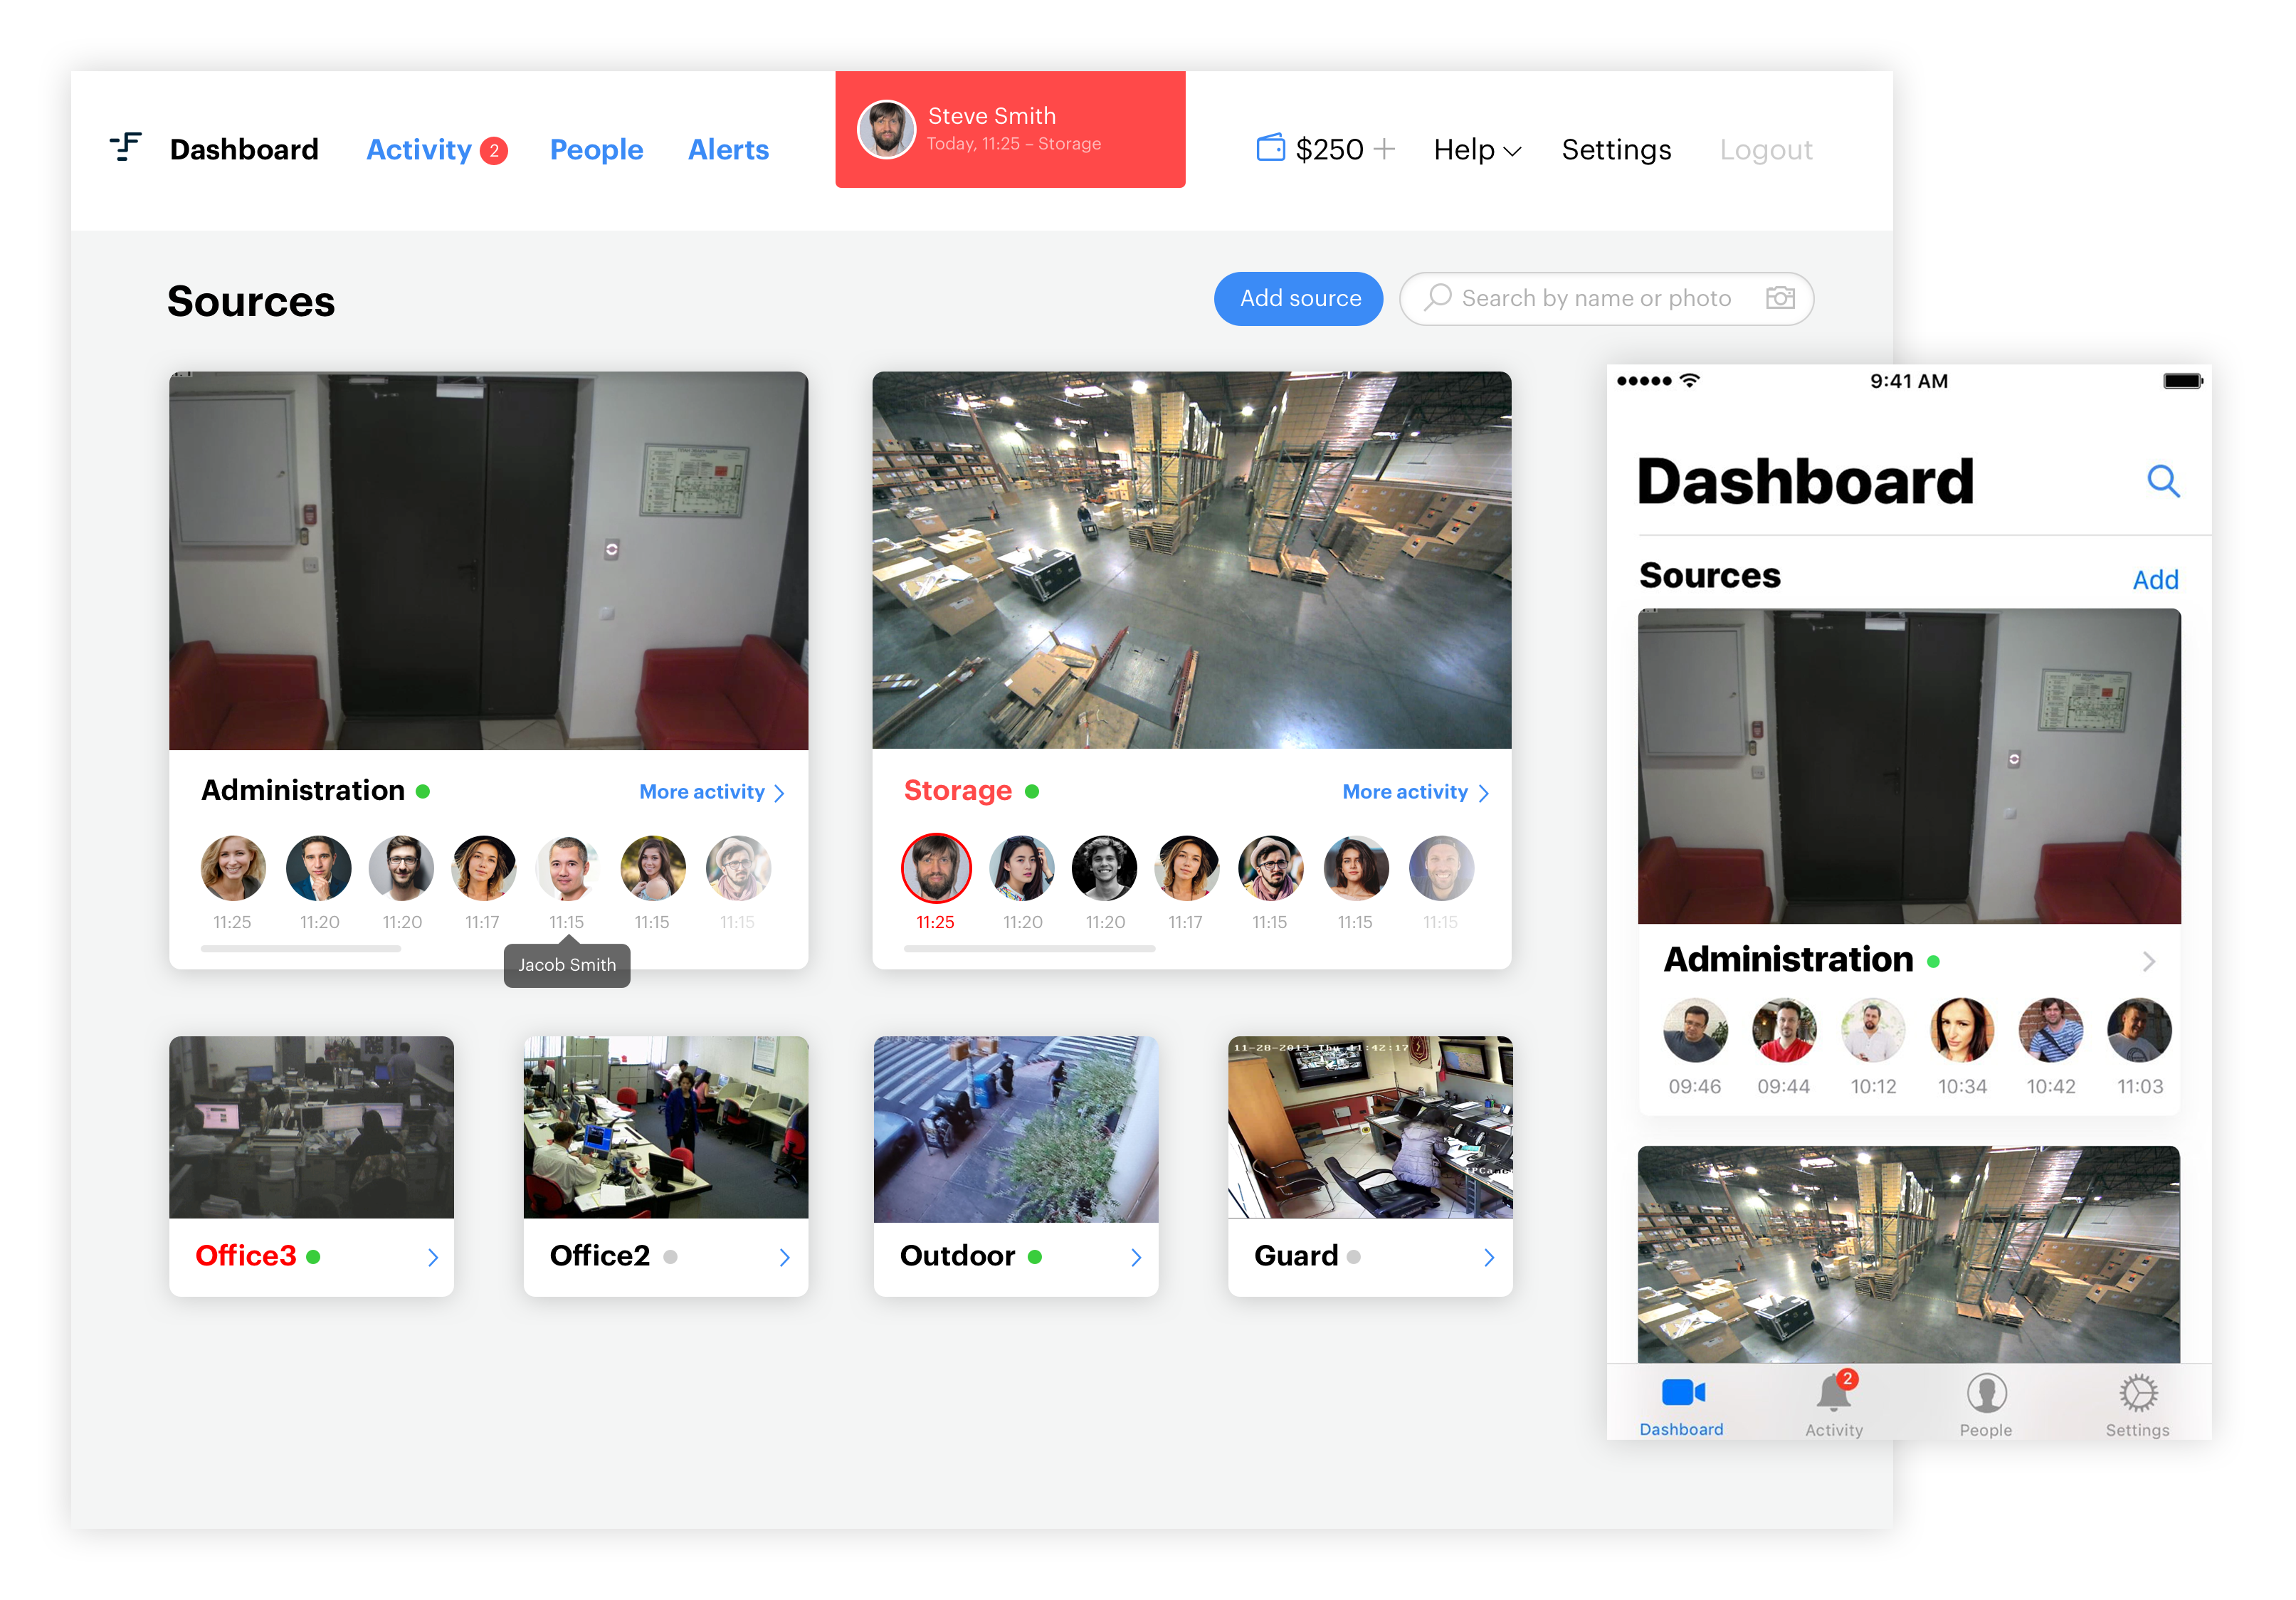Click camera icon in search field
The height and width of the screenshot is (1600, 2296).
click(x=1780, y=297)
